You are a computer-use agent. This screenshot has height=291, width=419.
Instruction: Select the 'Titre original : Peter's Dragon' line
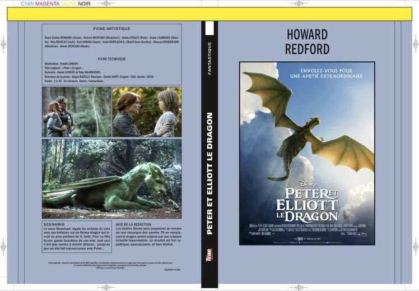tap(64, 68)
